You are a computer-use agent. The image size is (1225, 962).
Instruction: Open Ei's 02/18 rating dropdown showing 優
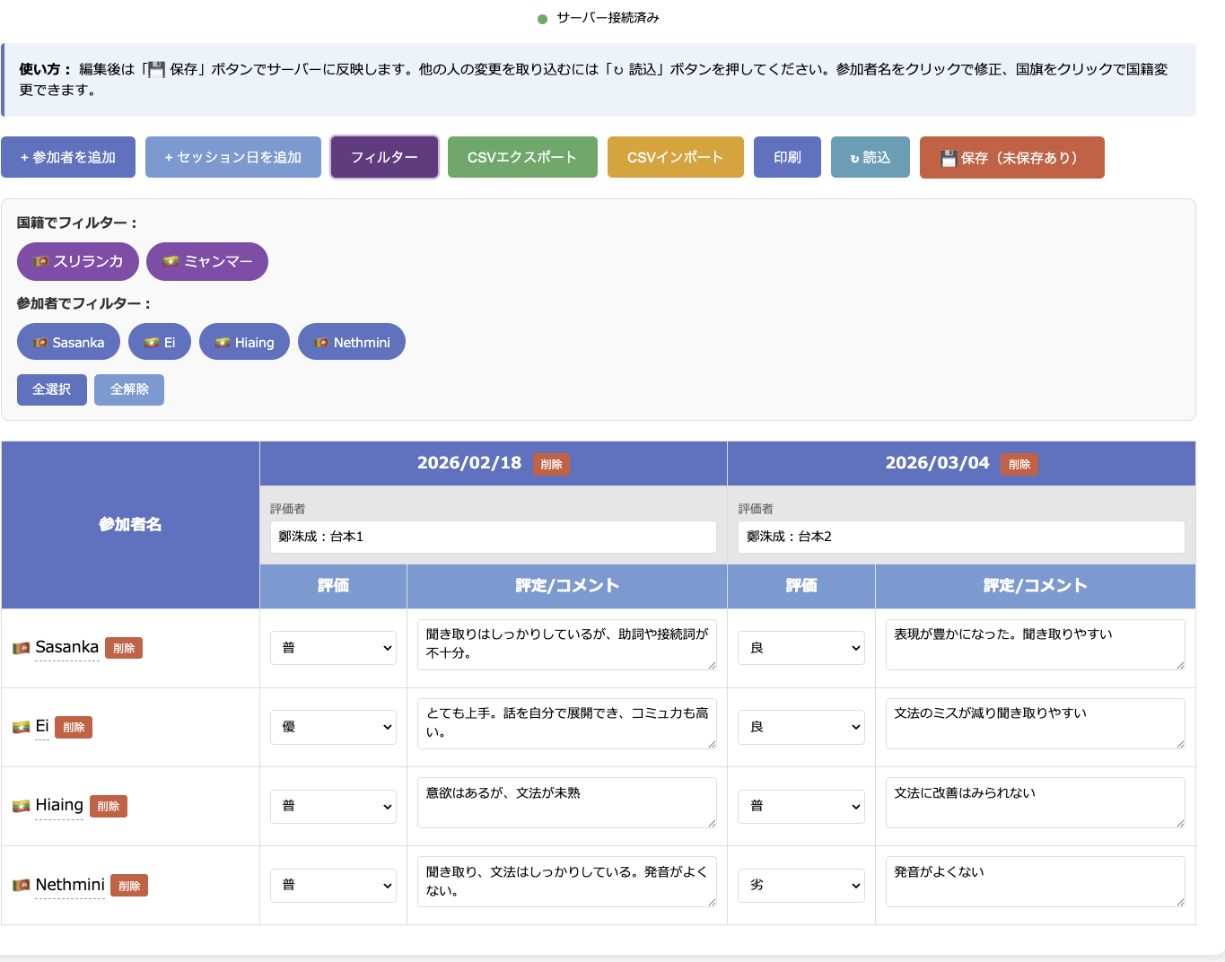(333, 727)
